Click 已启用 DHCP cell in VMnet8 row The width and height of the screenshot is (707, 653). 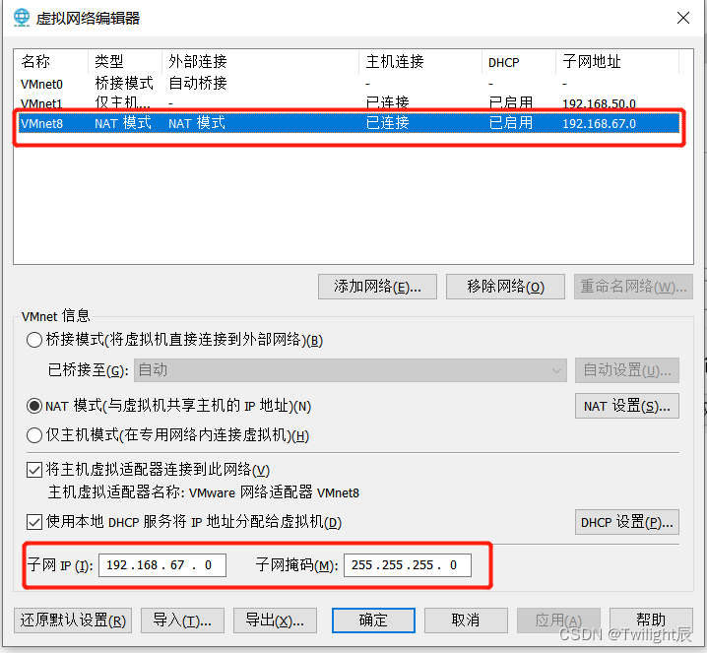(511, 123)
